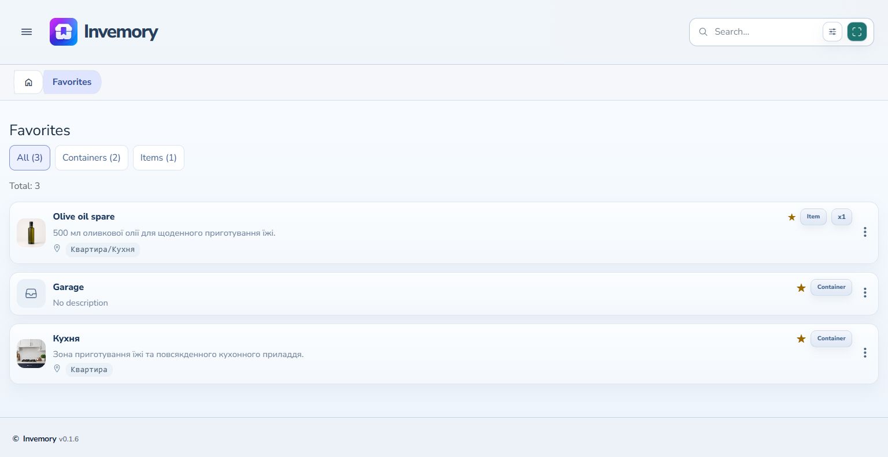Viewport: 888px width, 457px height.
Task: Click the 'No description' text under Garage
Action: tap(80, 303)
